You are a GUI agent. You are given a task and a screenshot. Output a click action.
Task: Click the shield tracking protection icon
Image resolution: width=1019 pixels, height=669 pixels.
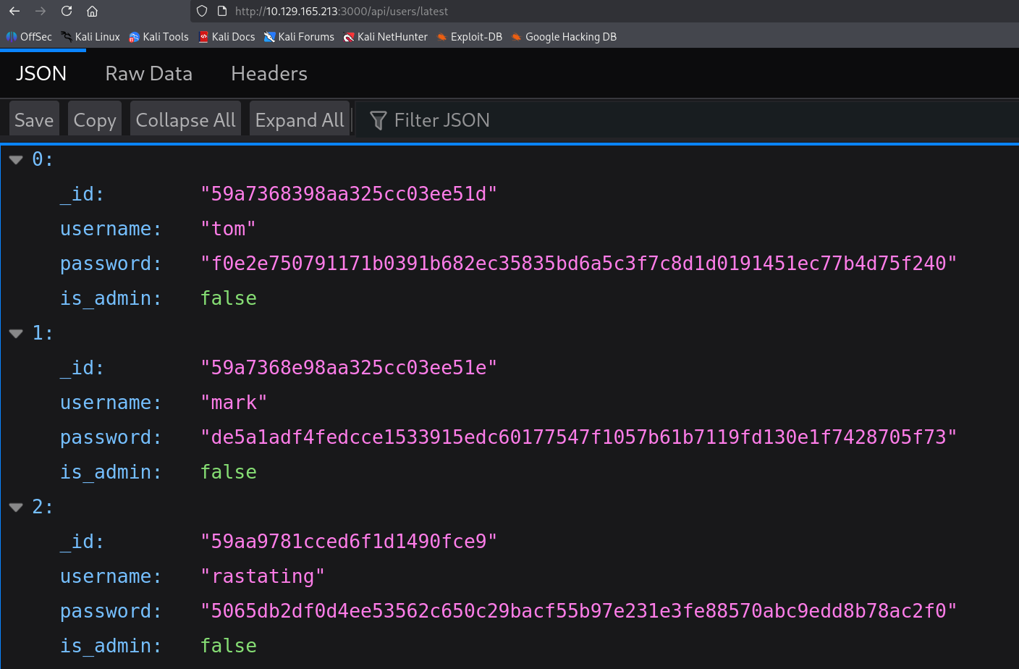202,11
